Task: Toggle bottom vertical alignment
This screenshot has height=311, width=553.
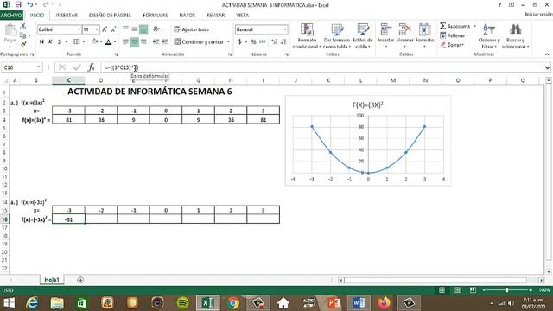Action: point(143,29)
